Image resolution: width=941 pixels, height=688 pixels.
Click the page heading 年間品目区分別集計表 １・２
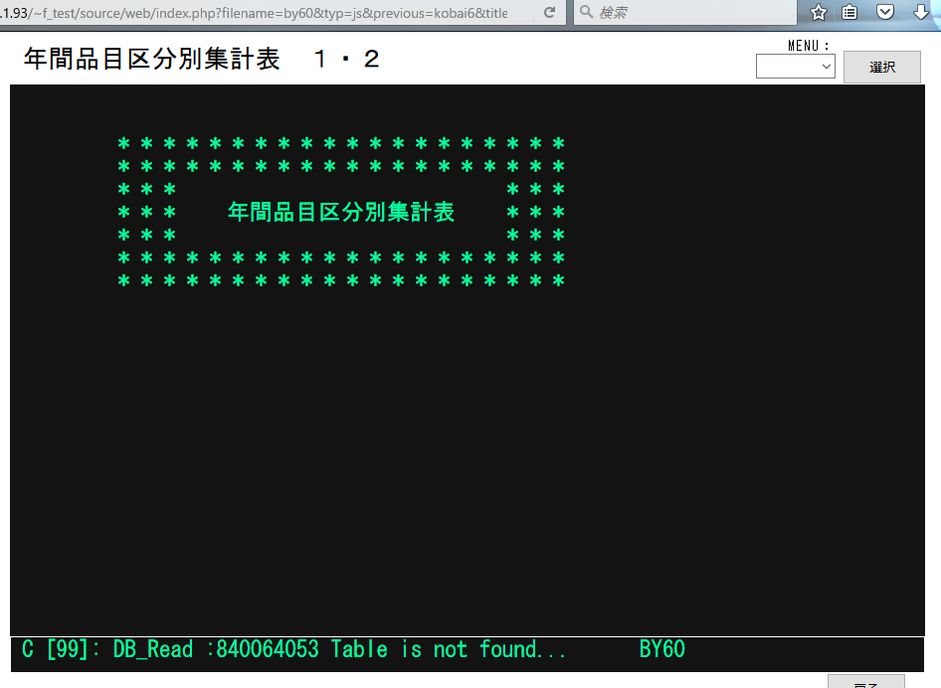[x=202, y=60]
